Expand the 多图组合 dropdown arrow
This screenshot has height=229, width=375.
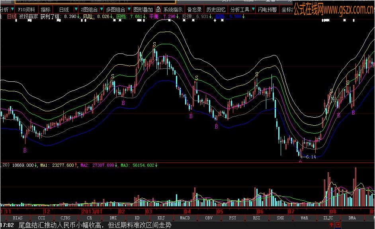tap(129, 9)
